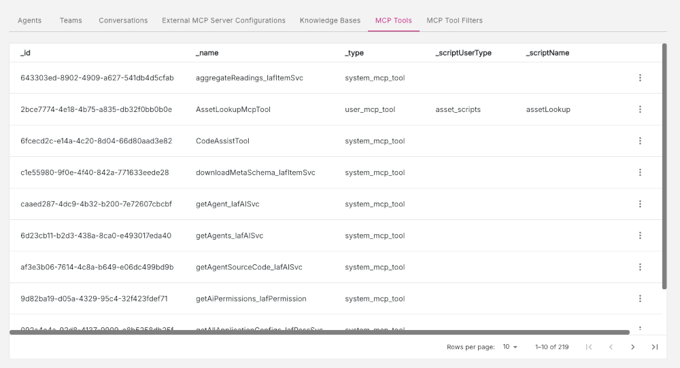Image resolution: width=680 pixels, height=368 pixels.
Task: Jump to first page arrow
Action: [588, 347]
